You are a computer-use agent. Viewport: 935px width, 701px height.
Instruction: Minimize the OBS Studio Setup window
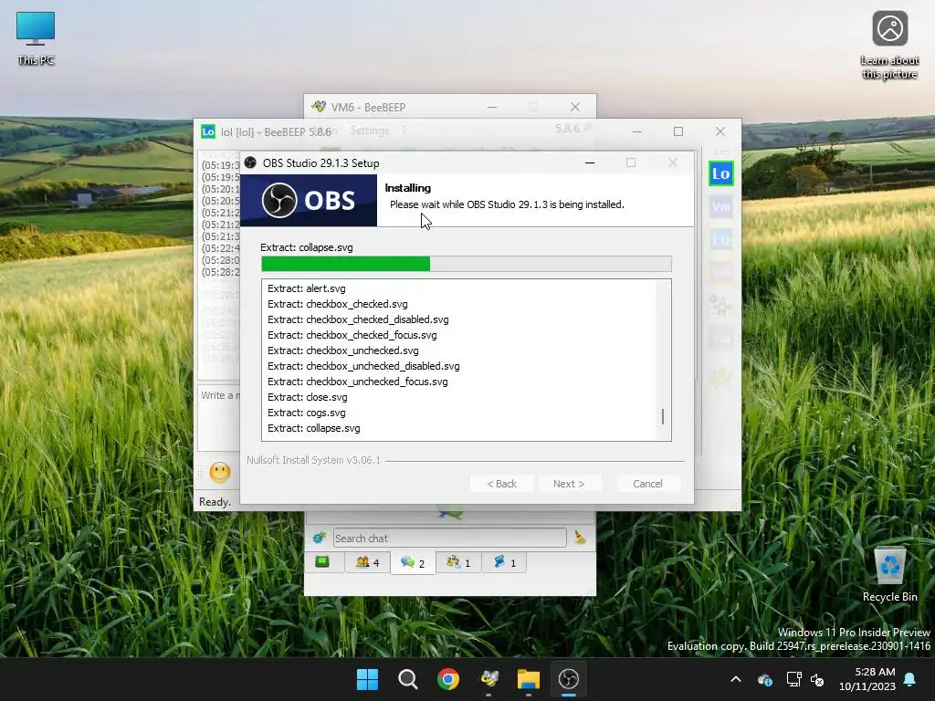click(590, 162)
